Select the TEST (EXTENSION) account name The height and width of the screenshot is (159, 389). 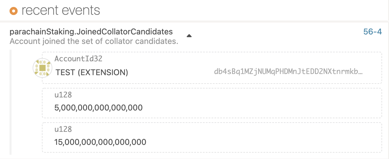click(x=92, y=72)
